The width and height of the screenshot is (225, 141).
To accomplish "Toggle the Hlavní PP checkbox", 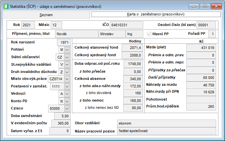I will pyautogui.click(x=149, y=34).
